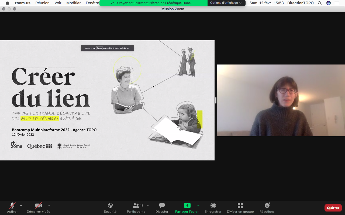The height and width of the screenshot is (215, 345).
Task: Click the green Partager l'écran icon
Action: tap(187, 206)
